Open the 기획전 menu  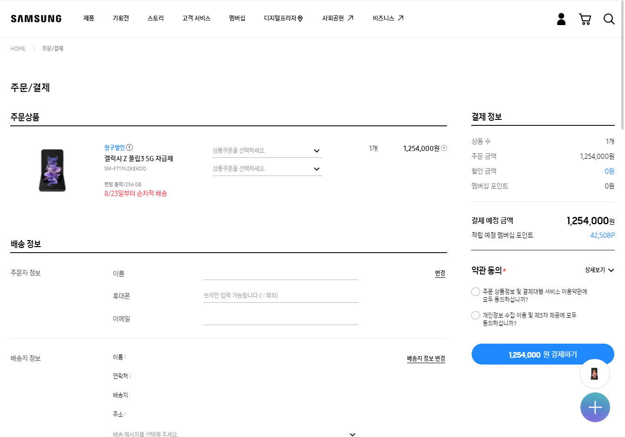point(121,18)
